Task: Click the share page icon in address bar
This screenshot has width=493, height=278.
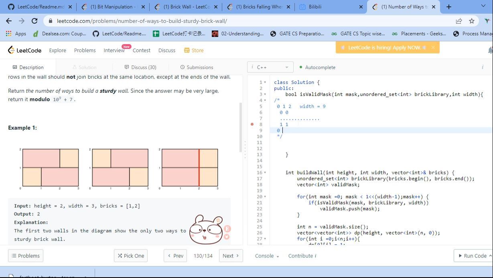Action: (x=459, y=21)
